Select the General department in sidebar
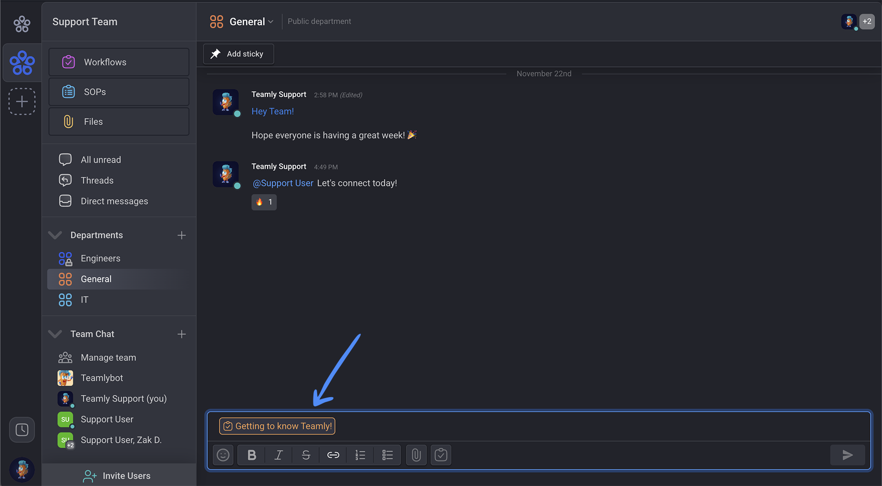882x486 pixels. click(x=119, y=279)
